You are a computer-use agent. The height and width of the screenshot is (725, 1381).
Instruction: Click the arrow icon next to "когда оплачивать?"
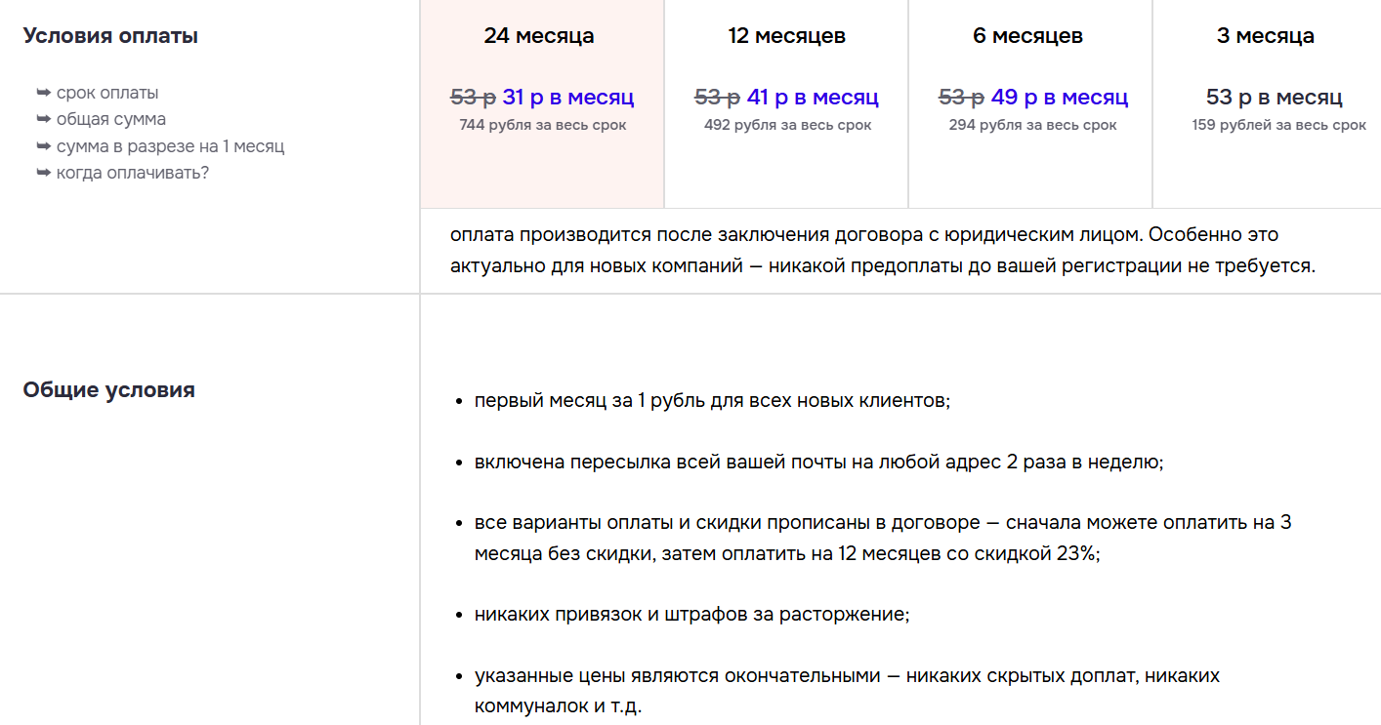pos(43,173)
